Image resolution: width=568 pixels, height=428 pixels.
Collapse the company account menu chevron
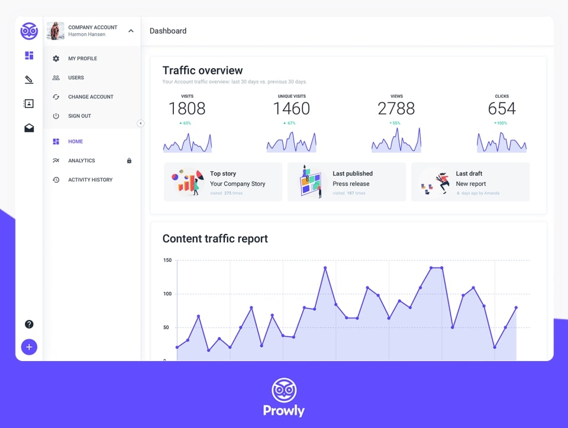[131, 31]
